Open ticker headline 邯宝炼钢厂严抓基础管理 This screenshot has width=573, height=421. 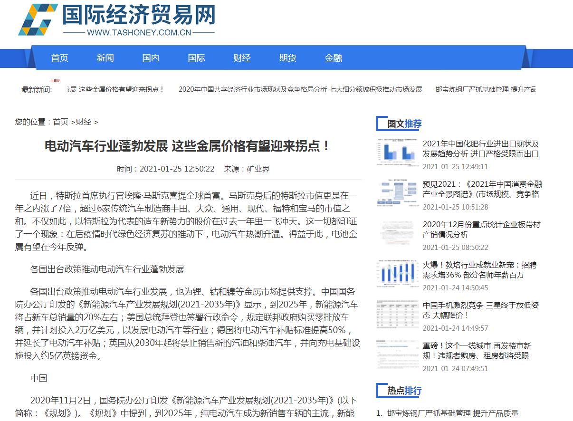pos(486,89)
